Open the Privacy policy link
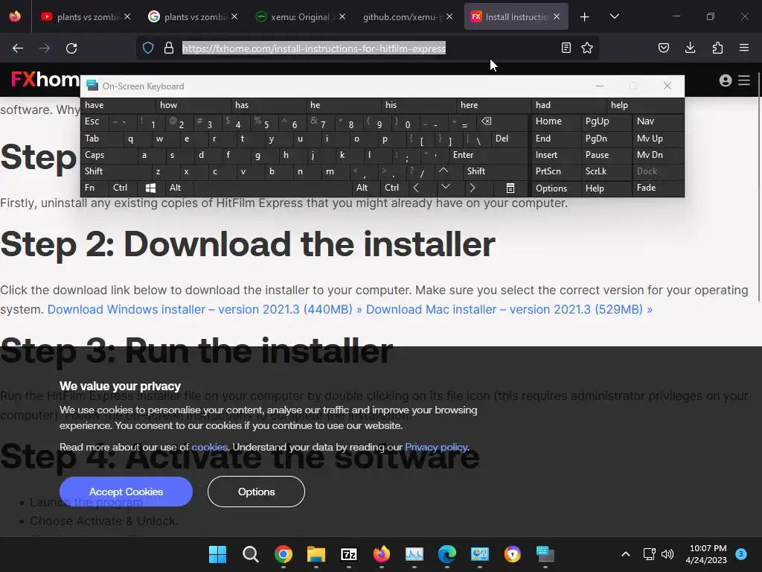Image resolution: width=762 pixels, height=572 pixels. 436,447
